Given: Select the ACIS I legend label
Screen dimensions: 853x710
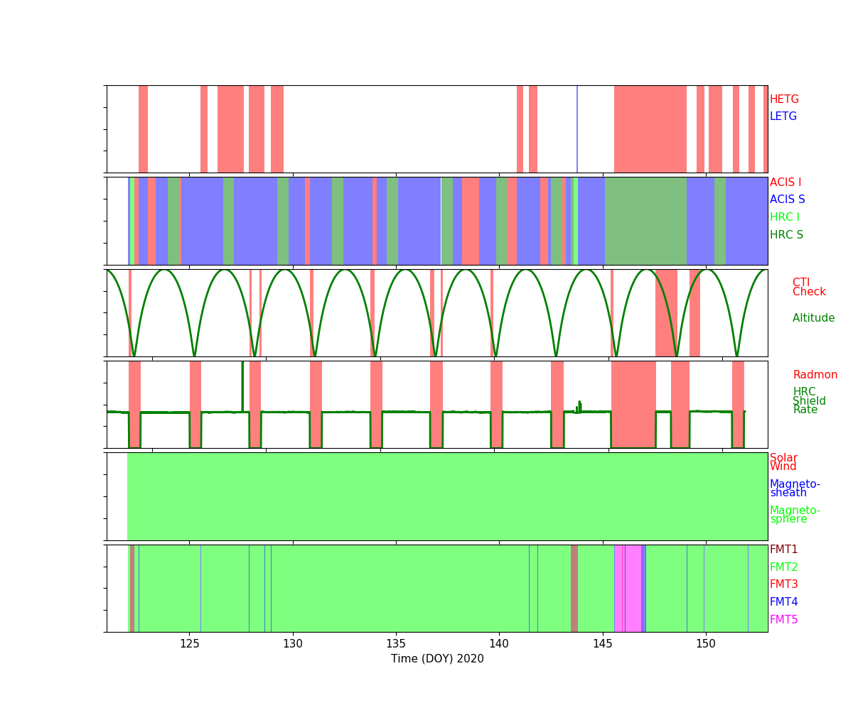Looking at the screenshot, I should [785, 182].
